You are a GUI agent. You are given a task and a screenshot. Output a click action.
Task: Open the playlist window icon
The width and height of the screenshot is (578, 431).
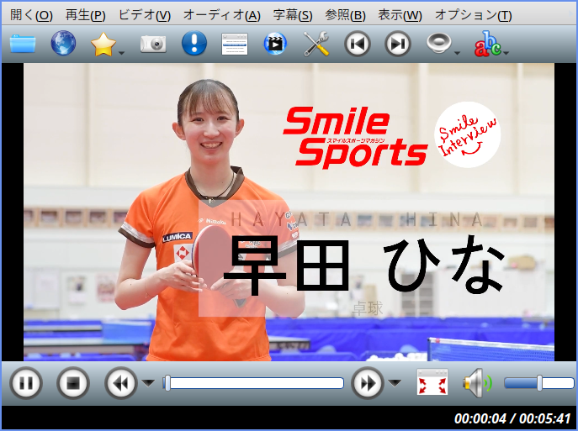coord(235,44)
